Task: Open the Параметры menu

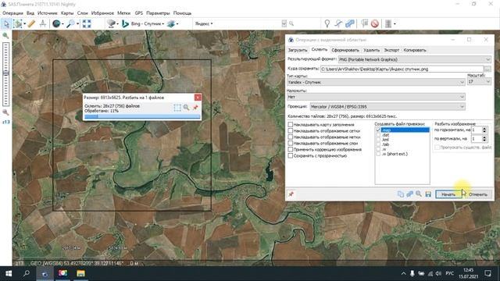Action: click(158, 13)
